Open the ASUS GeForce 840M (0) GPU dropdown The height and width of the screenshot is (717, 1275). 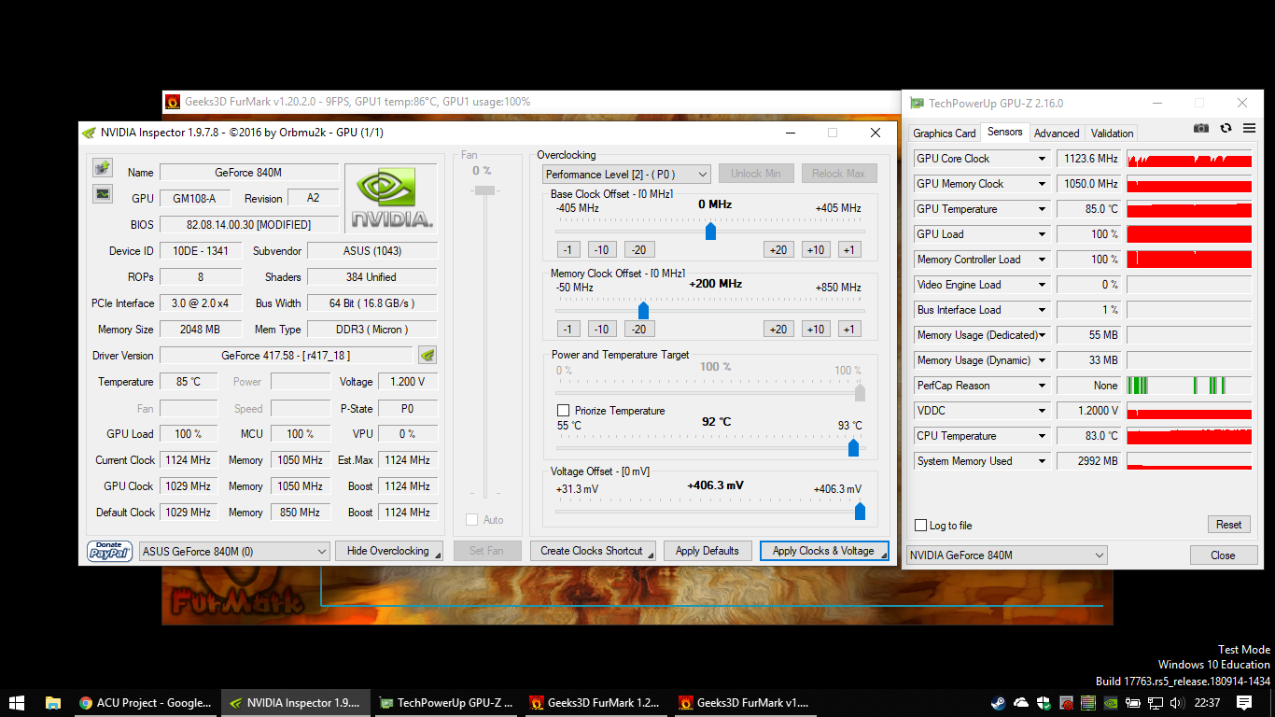click(234, 552)
